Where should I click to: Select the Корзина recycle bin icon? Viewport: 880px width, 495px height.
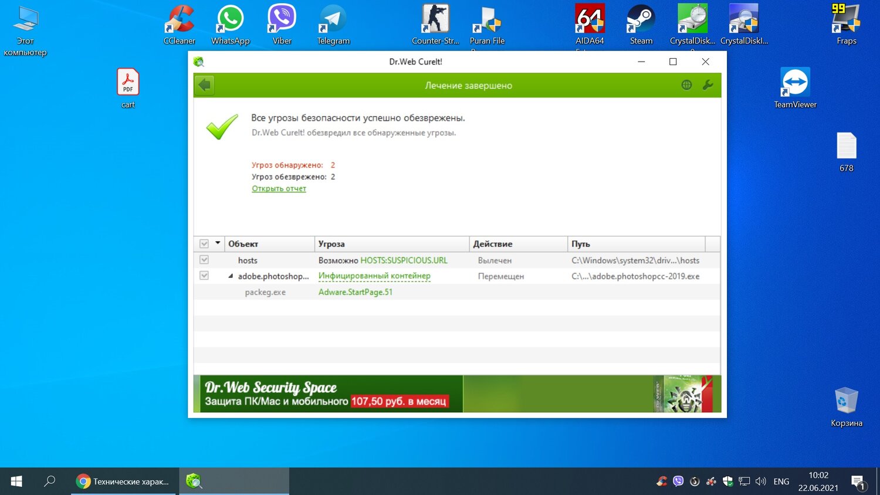[x=847, y=406]
